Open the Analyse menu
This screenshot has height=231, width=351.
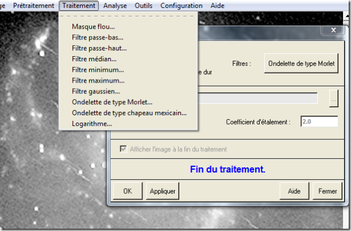tap(115, 5)
